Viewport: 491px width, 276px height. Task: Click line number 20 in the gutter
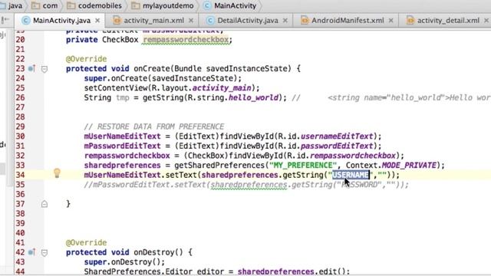pyautogui.click(x=20, y=40)
